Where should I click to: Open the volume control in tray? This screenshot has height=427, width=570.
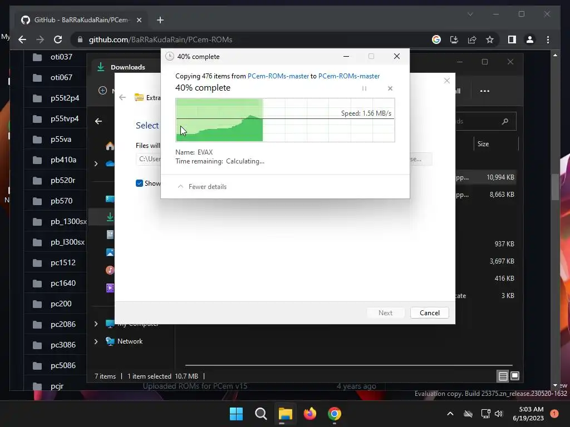point(499,414)
